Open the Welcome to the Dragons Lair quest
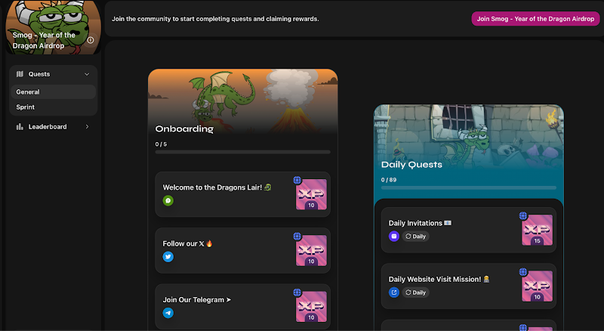 tap(242, 194)
